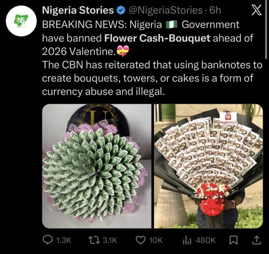Like the post with the heart icon

click(140, 240)
